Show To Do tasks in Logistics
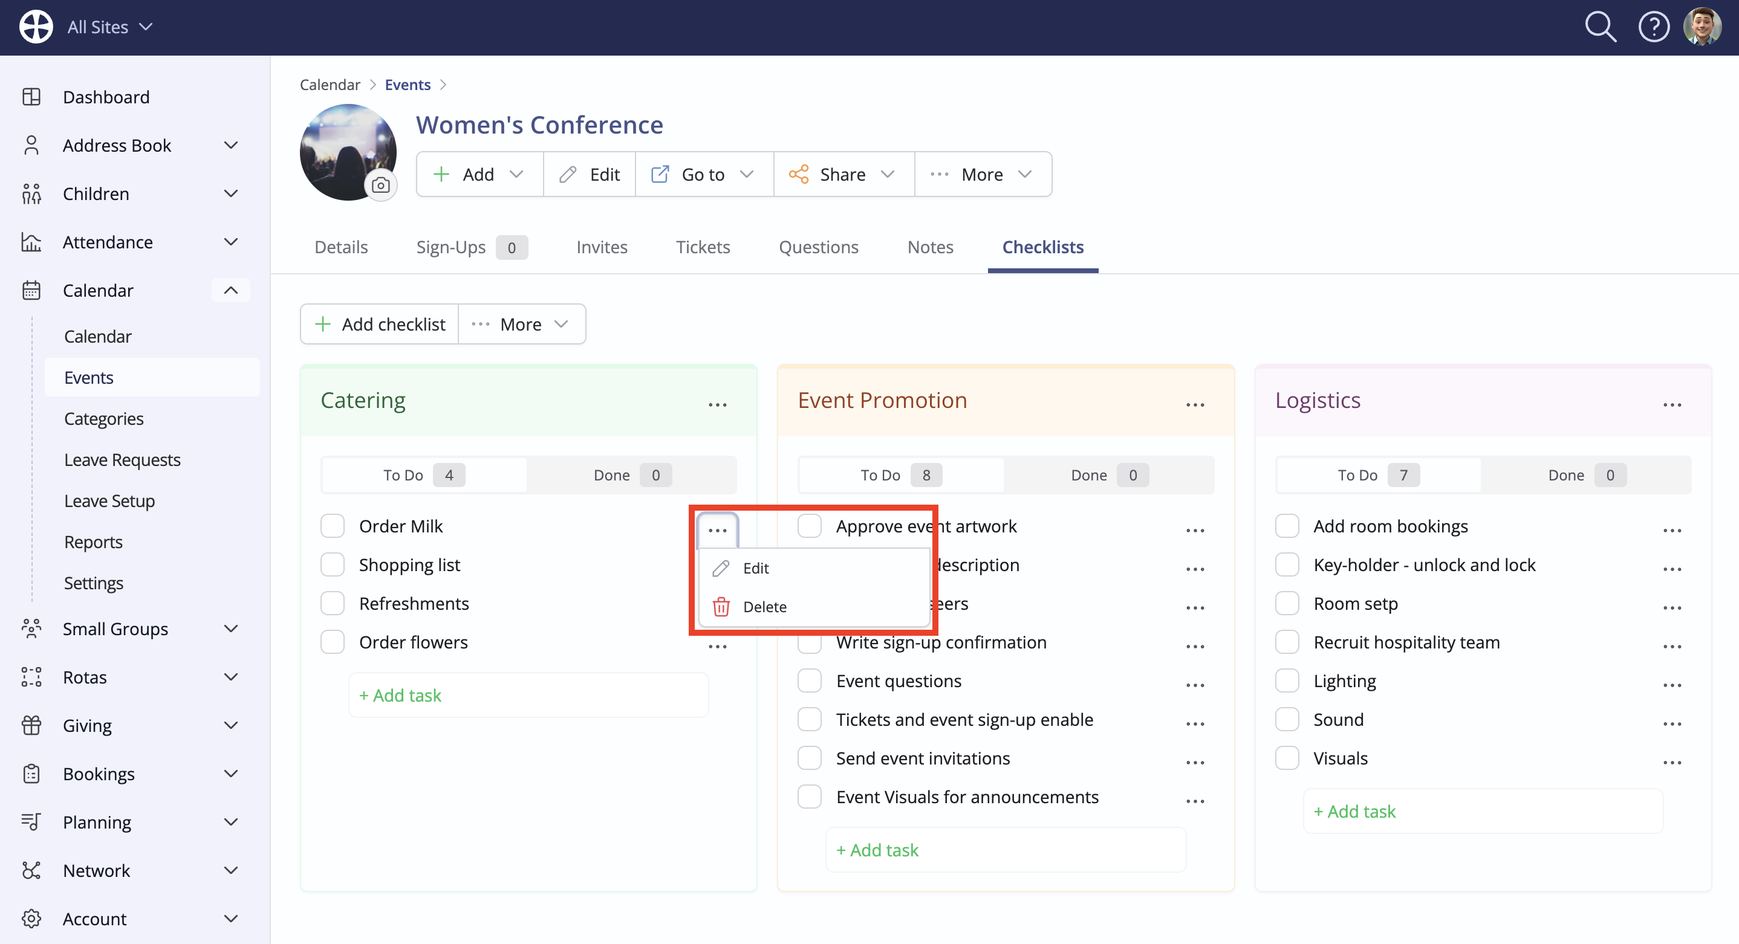The height and width of the screenshot is (944, 1739). 1378,475
